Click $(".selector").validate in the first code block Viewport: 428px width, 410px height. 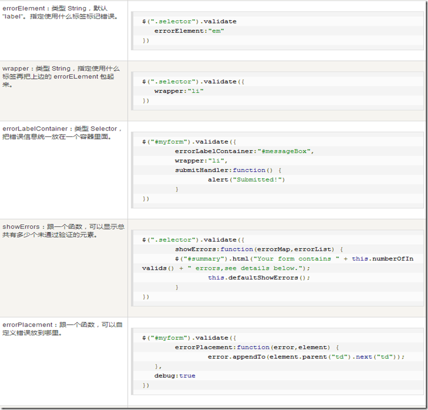(x=189, y=21)
